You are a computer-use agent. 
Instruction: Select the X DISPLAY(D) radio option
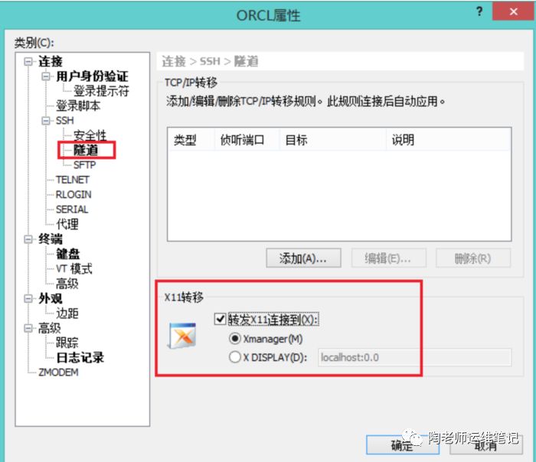235,357
